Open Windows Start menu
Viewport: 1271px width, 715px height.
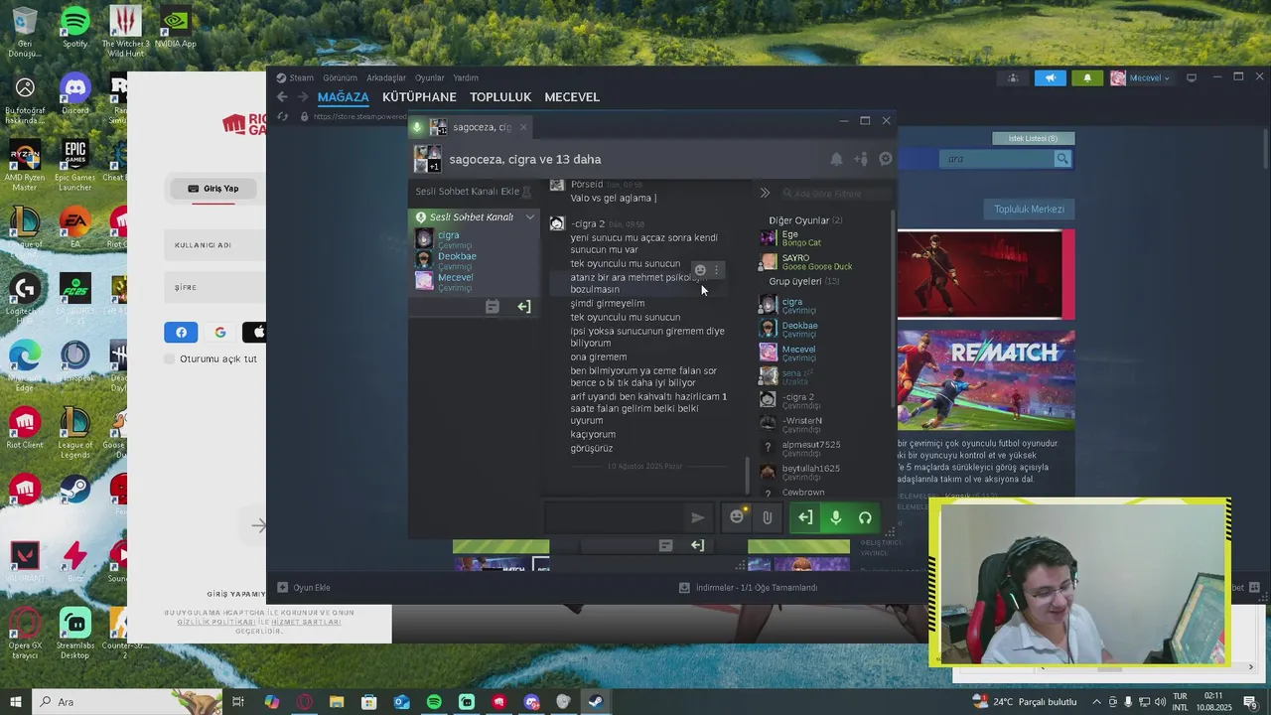click(15, 702)
